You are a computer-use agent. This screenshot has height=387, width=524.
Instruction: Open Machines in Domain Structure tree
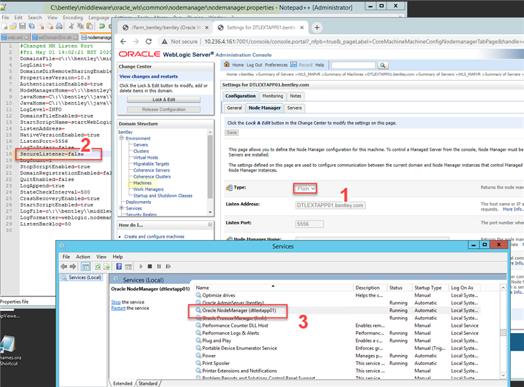click(x=142, y=183)
